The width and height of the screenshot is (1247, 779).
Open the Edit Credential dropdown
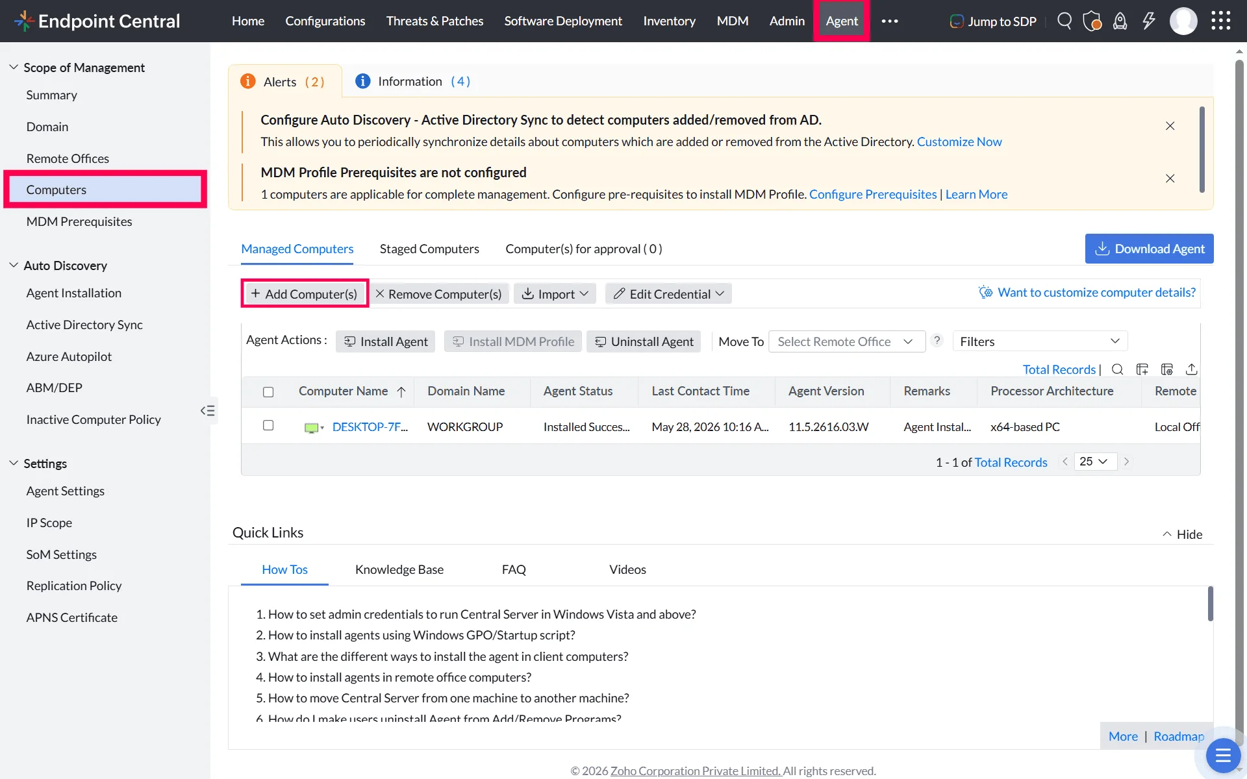[x=668, y=293]
